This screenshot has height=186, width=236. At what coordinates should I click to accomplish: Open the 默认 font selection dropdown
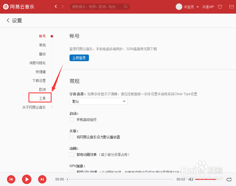click(x=98, y=101)
